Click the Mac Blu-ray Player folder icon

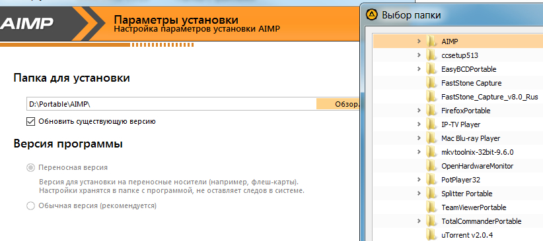tap(431, 138)
